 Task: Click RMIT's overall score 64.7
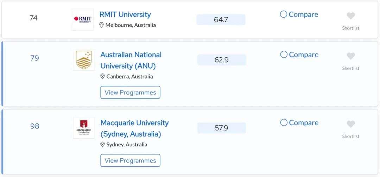pos(221,20)
